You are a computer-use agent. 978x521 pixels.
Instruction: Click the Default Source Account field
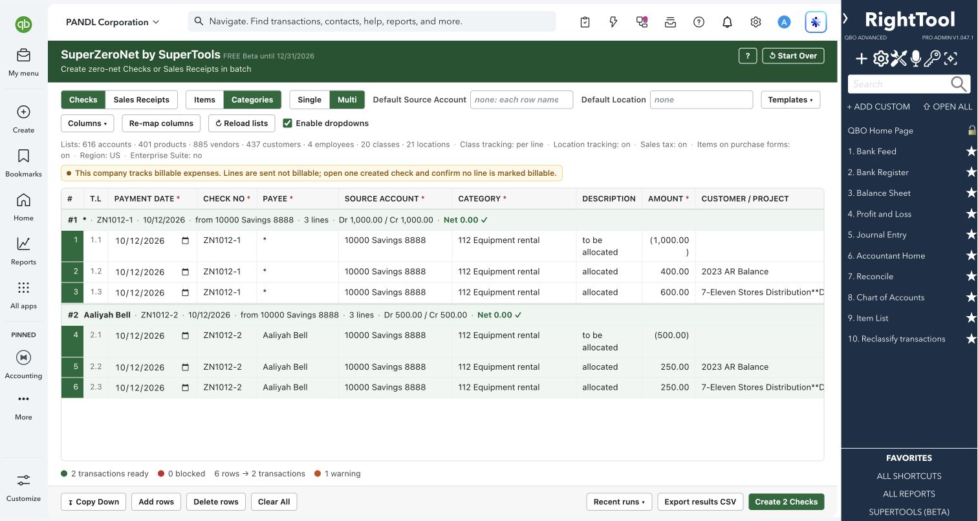(x=521, y=100)
